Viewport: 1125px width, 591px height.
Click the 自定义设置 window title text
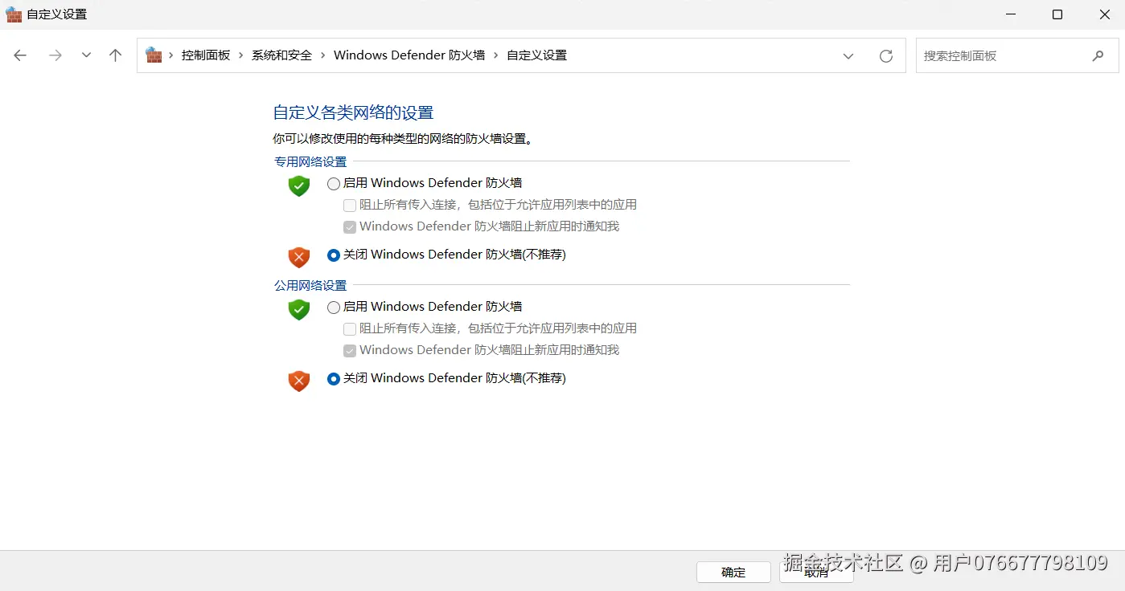click(x=57, y=14)
